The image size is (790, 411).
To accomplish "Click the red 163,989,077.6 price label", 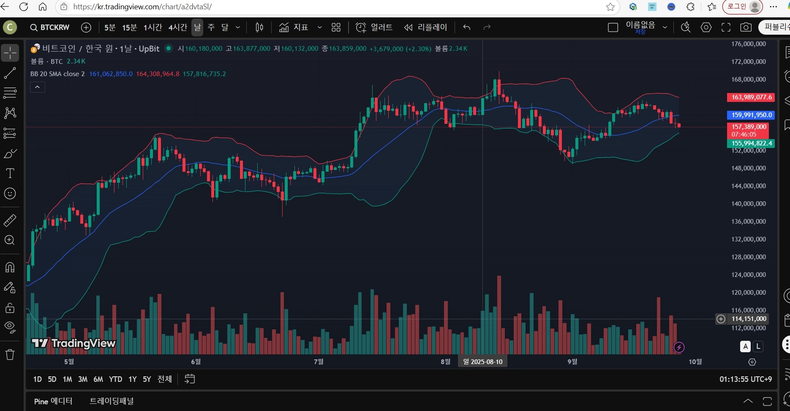I will coord(751,97).
